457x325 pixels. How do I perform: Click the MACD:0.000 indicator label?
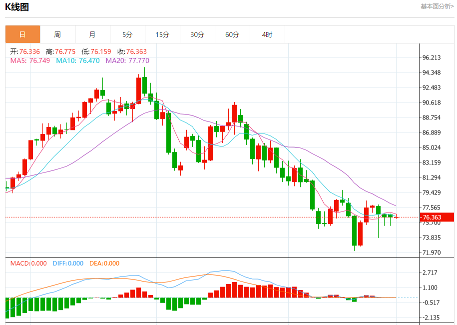[28, 263]
